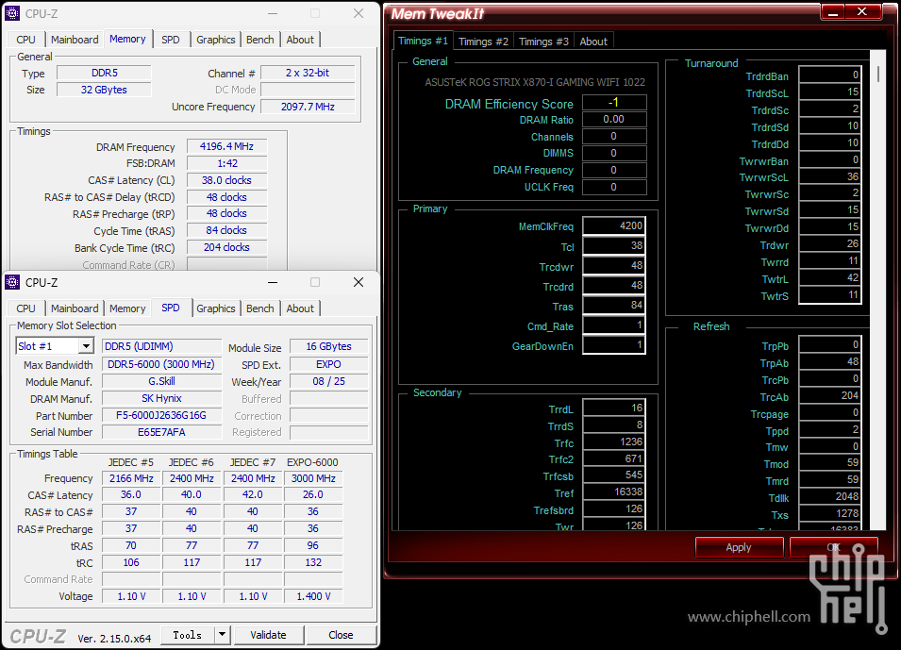Expand the arrow next to the Tools button
The width and height of the screenshot is (901, 650).
(222, 635)
